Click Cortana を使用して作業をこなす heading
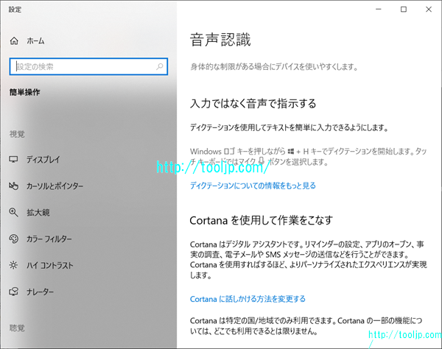442x349 pixels. (x=262, y=220)
